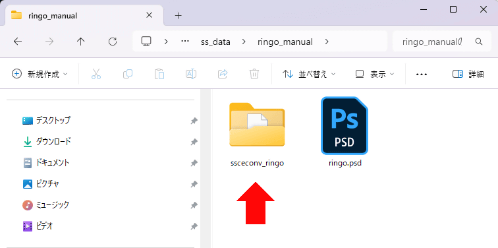Navigate to ss_data in breadcrumb

(x=215, y=42)
